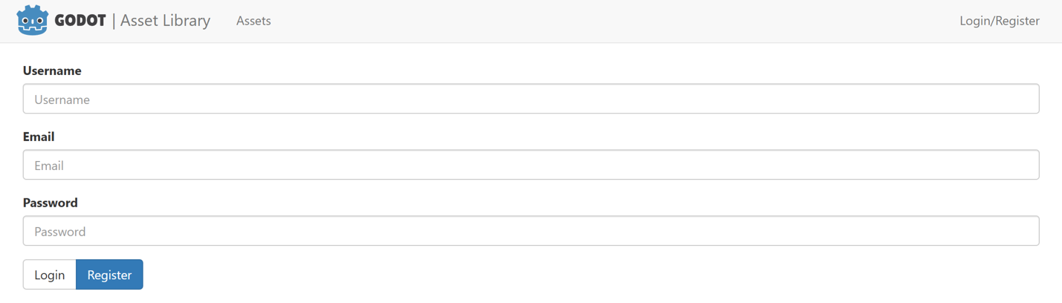Click the gray Email placeholder text
Screen dimensions: 1062x303
tap(49, 166)
